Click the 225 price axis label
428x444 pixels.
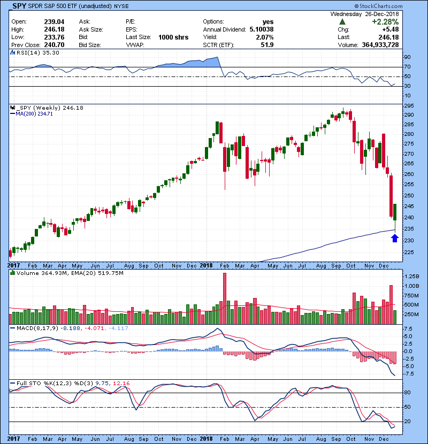[409, 252]
